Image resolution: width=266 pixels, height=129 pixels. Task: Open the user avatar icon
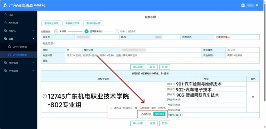click(x=243, y=5)
